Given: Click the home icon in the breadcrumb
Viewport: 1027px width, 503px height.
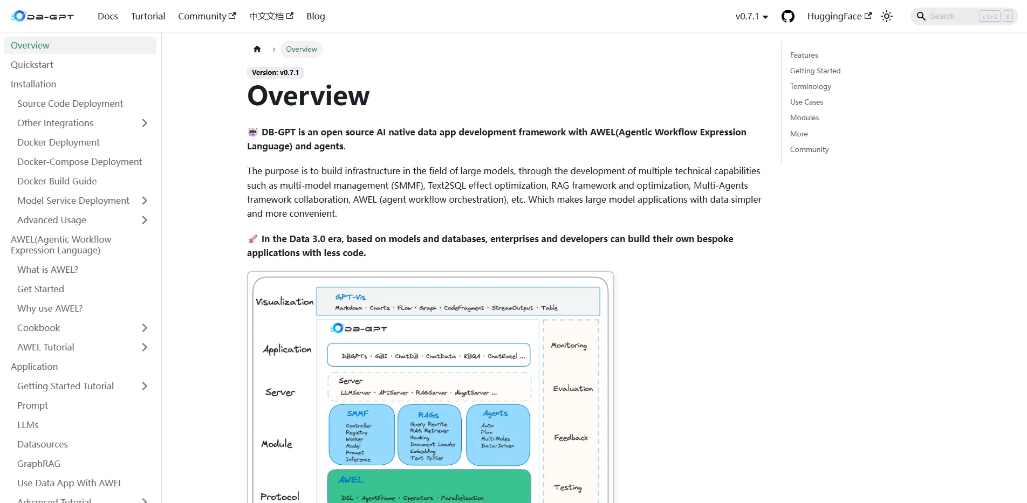Looking at the screenshot, I should click(x=257, y=49).
